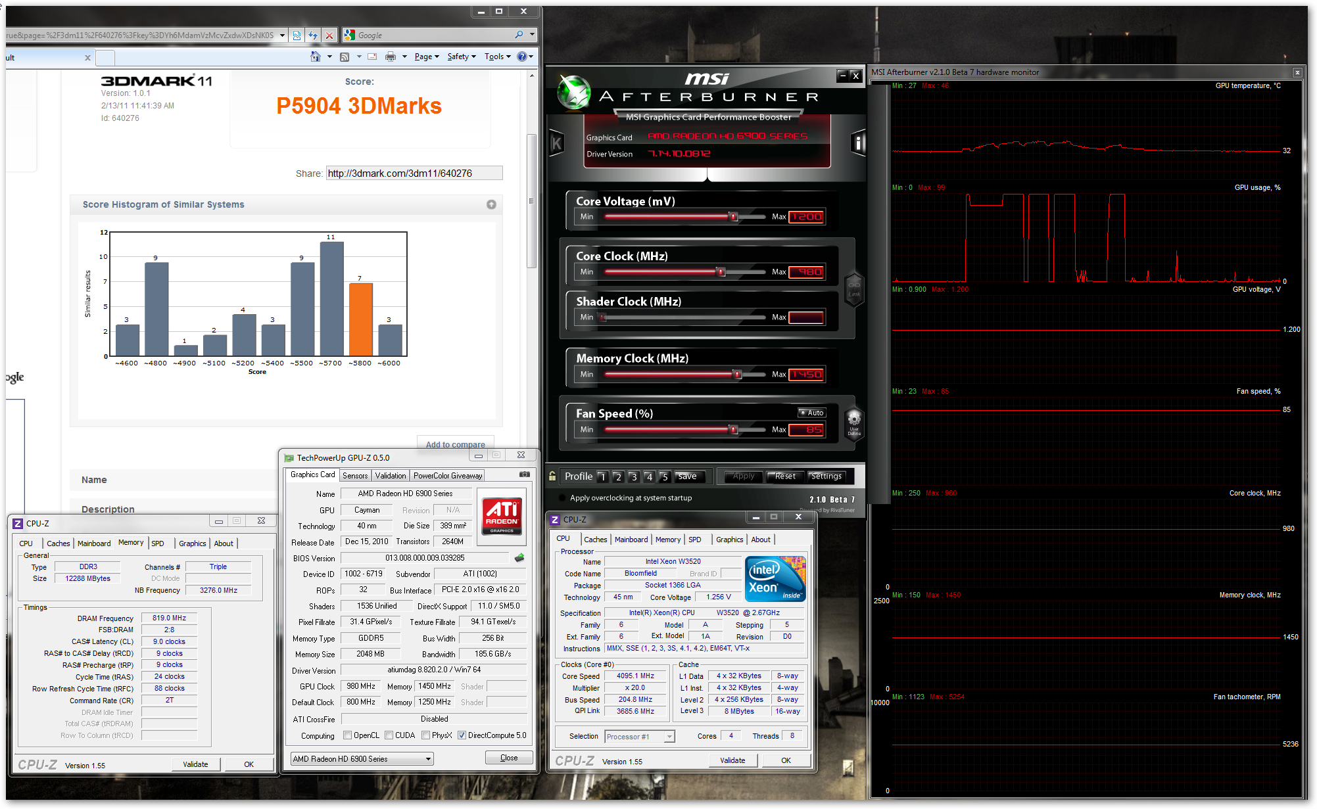Click the orange ~5800 histogram bar
Image resolution: width=1317 pixels, height=809 pixels.
click(x=361, y=319)
